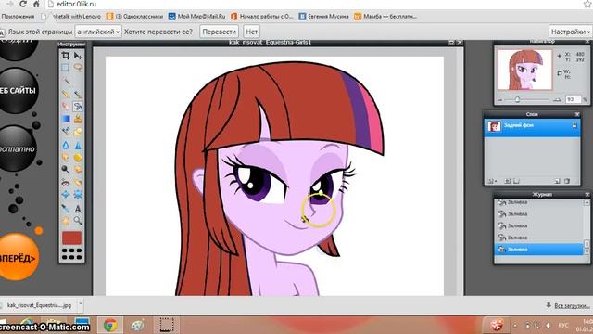This screenshot has width=593, height=334.
Task: Select the Задний фон layer
Action: (x=532, y=128)
